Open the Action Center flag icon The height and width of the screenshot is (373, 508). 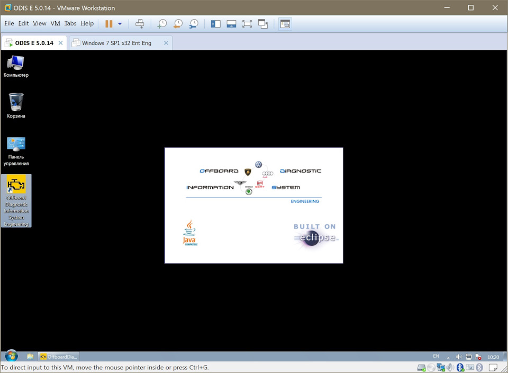pos(478,357)
